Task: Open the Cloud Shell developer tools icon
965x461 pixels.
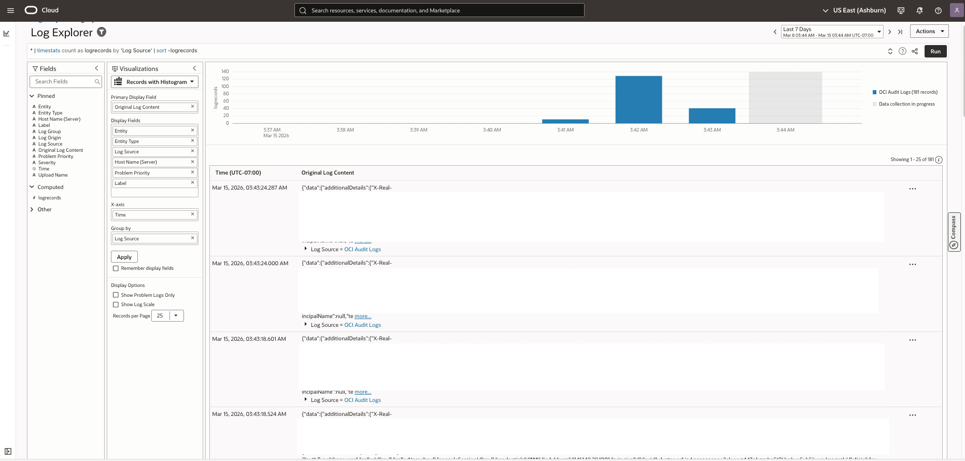Action: (x=901, y=10)
